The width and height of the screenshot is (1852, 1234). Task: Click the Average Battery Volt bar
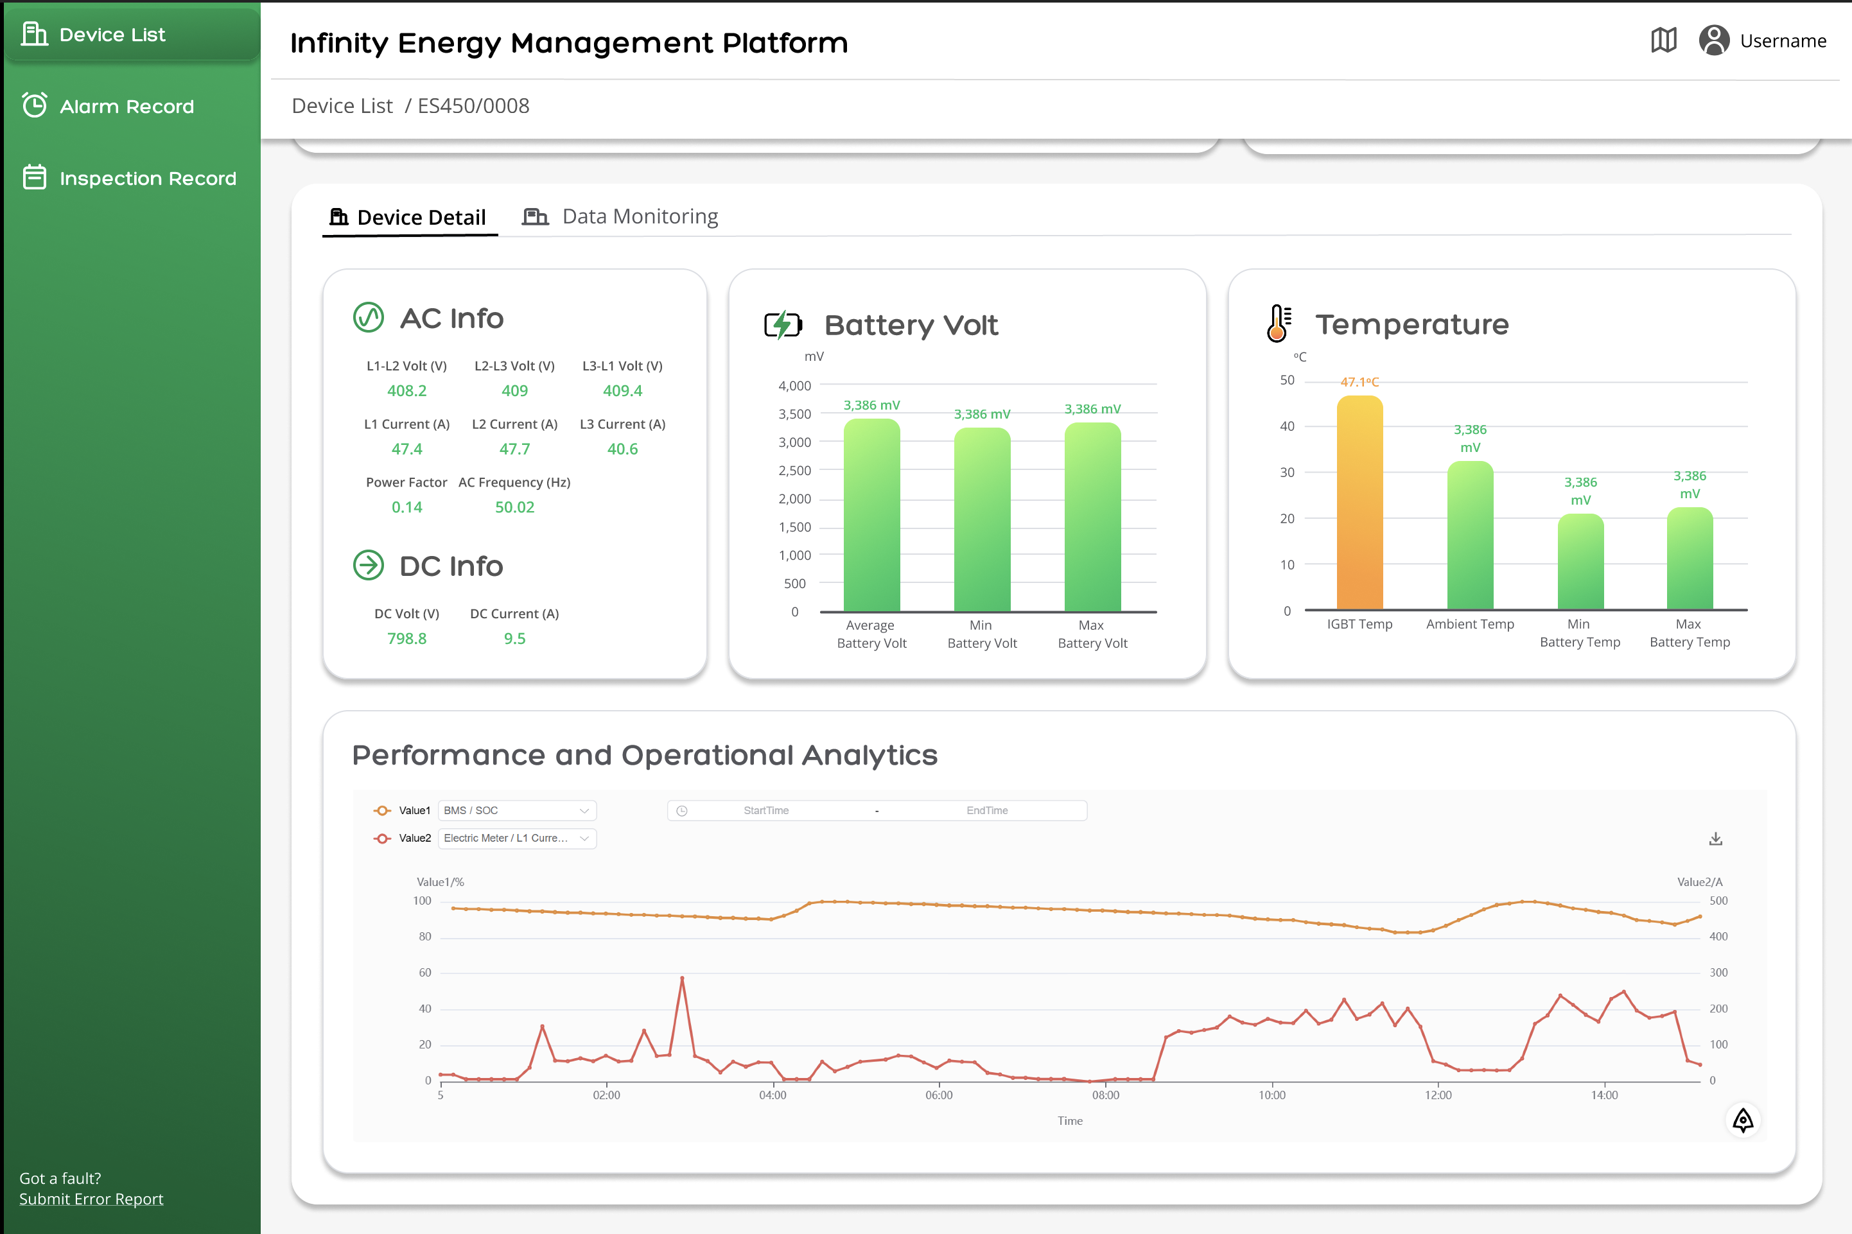[x=871, y=516]
